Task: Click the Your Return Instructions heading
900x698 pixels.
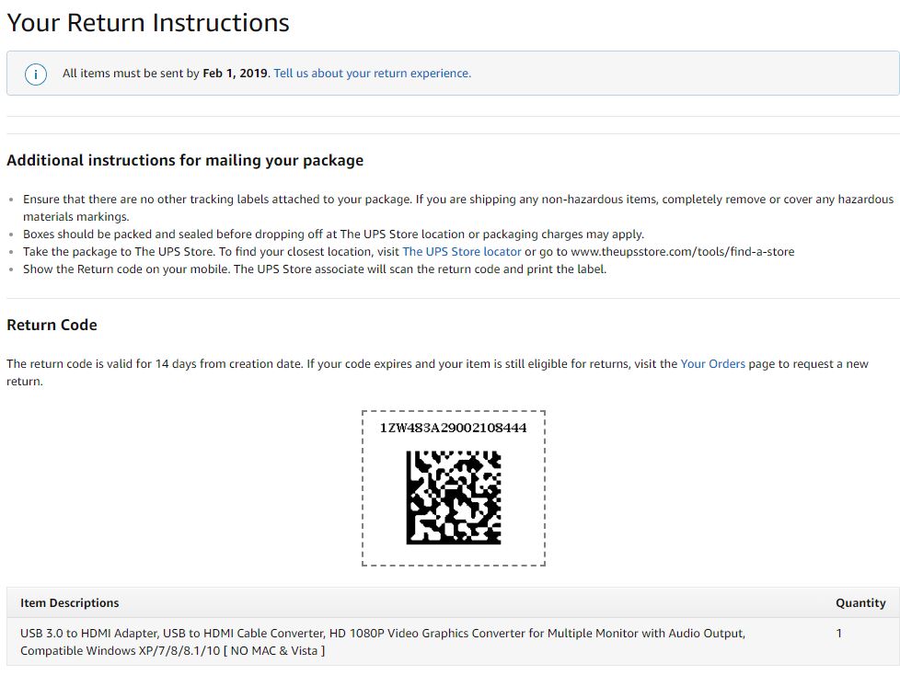Action: coord(148,23)
